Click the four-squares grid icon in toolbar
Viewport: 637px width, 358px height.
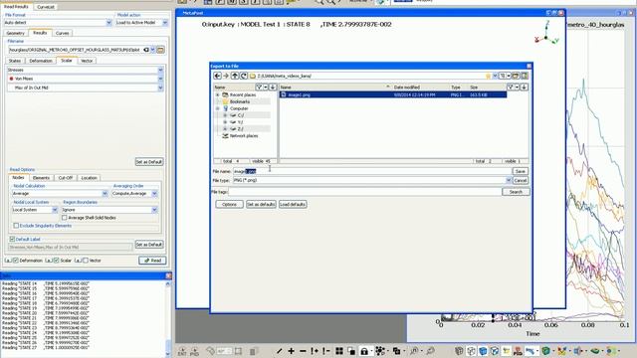[x=339, y=351]
